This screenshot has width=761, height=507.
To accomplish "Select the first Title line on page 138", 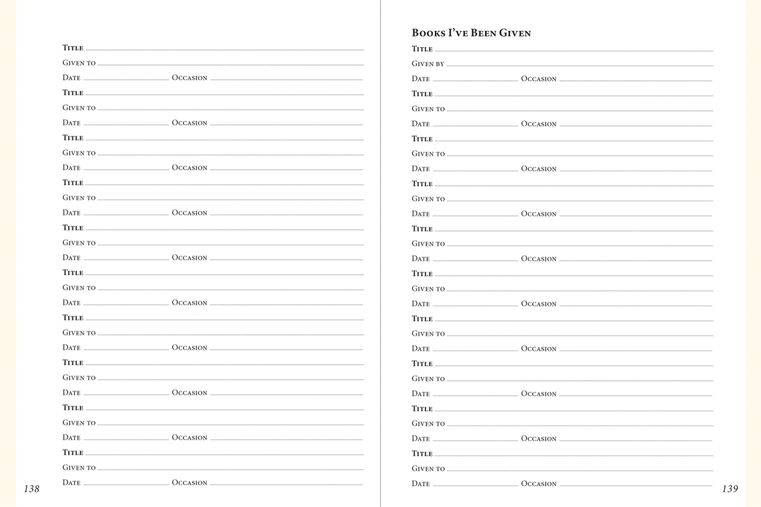I will [225, 48].
